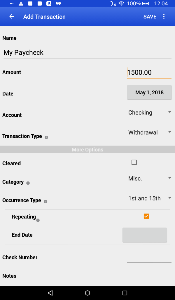Uncheck the Repeating checkbox
175x300 pixels.
point(146,216)
